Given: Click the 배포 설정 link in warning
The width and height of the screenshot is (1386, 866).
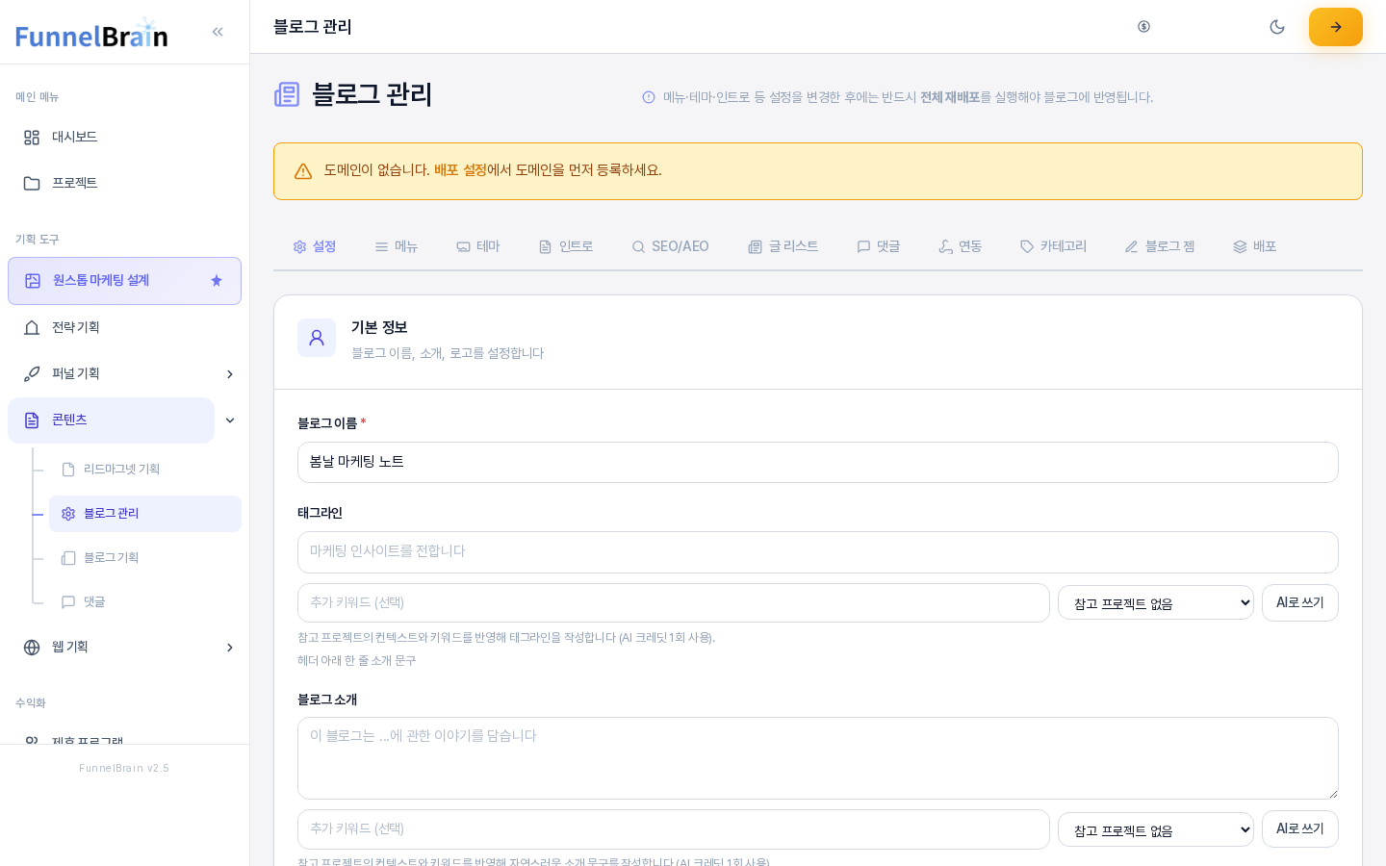Looking at the screenshot, I should [460, 170].
